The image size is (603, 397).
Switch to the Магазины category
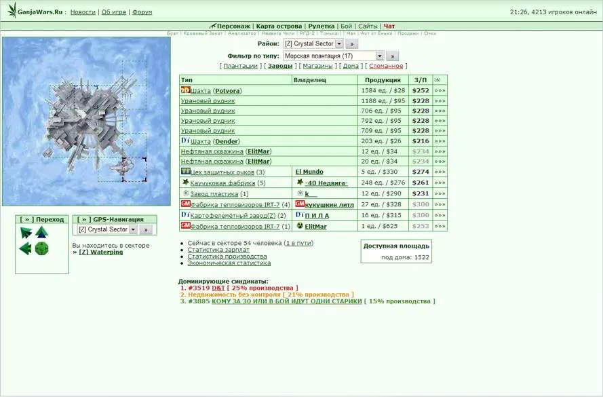click(317, 67)
